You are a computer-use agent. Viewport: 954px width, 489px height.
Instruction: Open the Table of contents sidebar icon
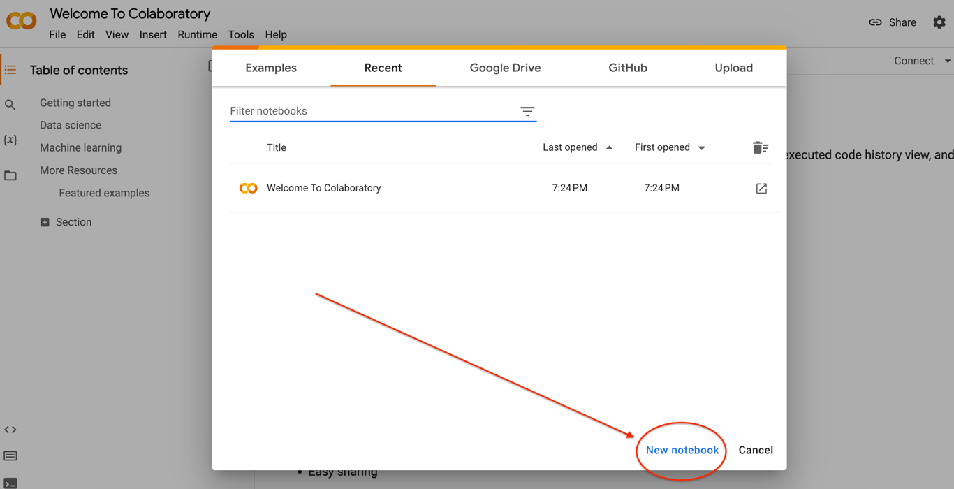tap(10, 70)
